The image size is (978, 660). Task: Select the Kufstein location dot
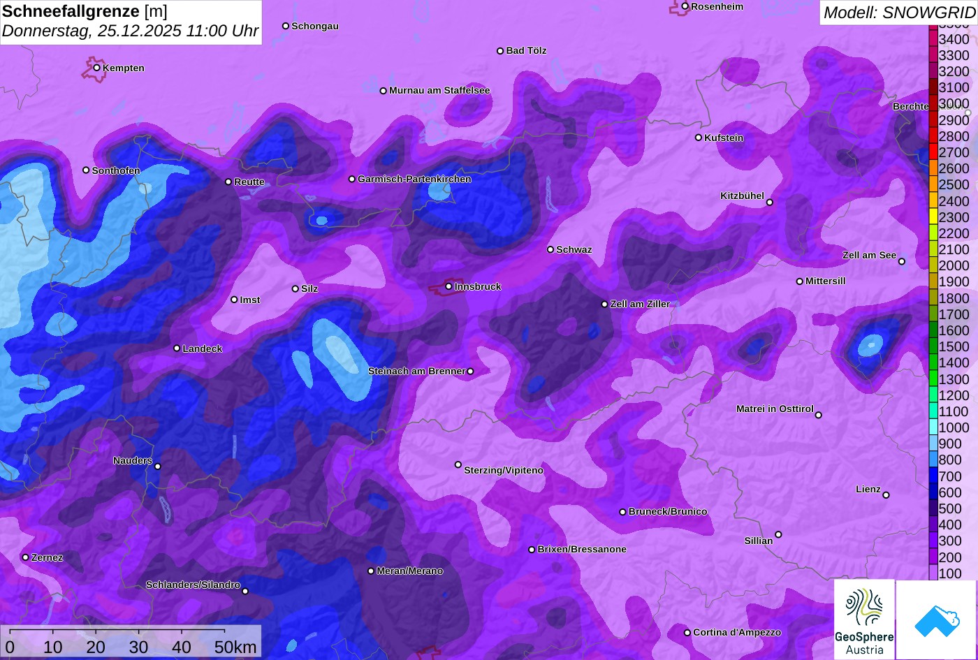[x=699, y=138]
